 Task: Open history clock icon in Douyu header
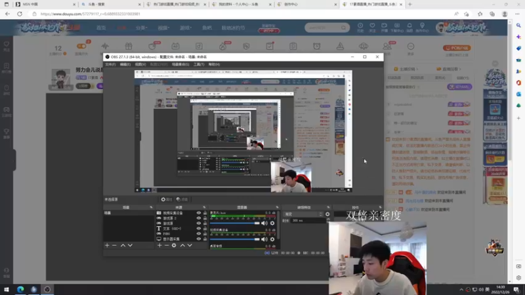360,26
